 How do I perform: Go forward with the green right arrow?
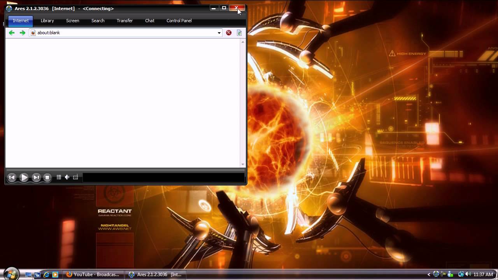[23, 33]
